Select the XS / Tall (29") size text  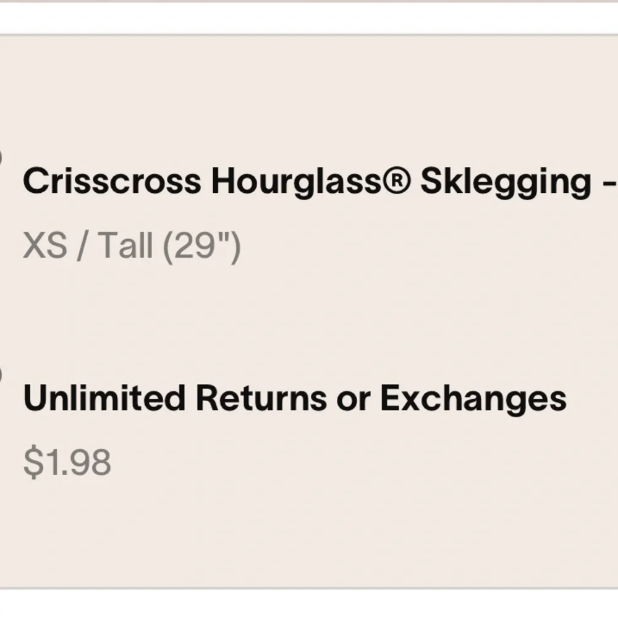pyautogui.click(x=131, y=246)
